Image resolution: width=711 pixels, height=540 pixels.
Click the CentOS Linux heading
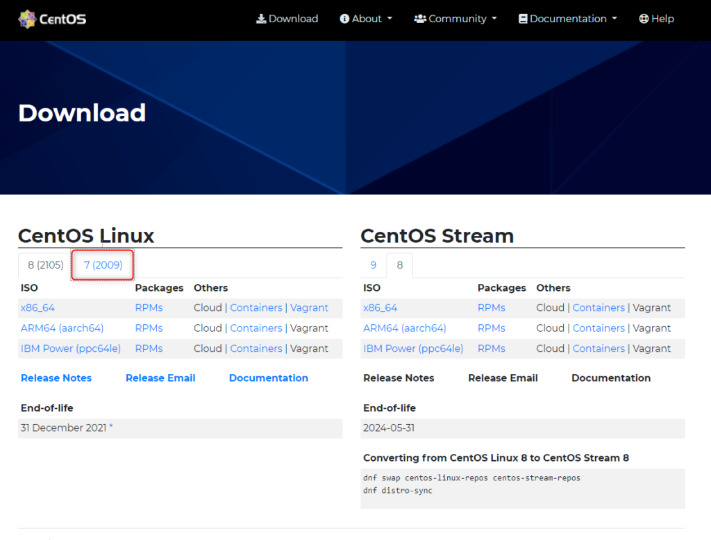[86, 236]
